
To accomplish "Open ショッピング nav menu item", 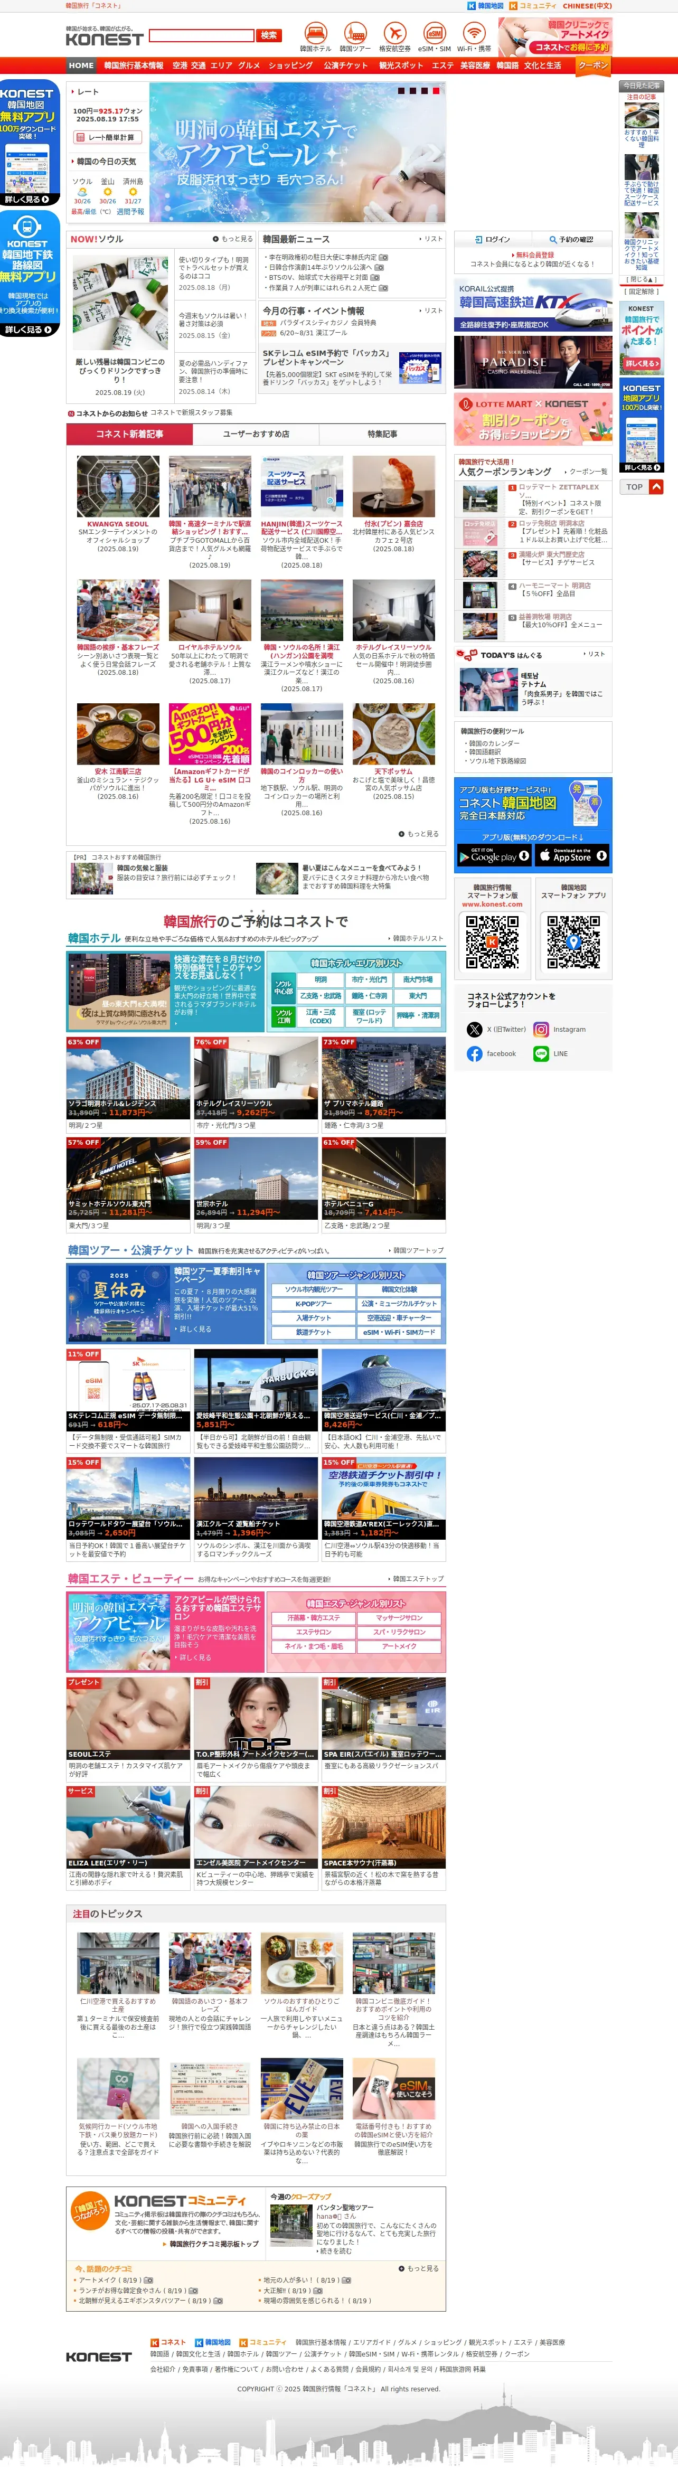I will click(x=290, y=66).
